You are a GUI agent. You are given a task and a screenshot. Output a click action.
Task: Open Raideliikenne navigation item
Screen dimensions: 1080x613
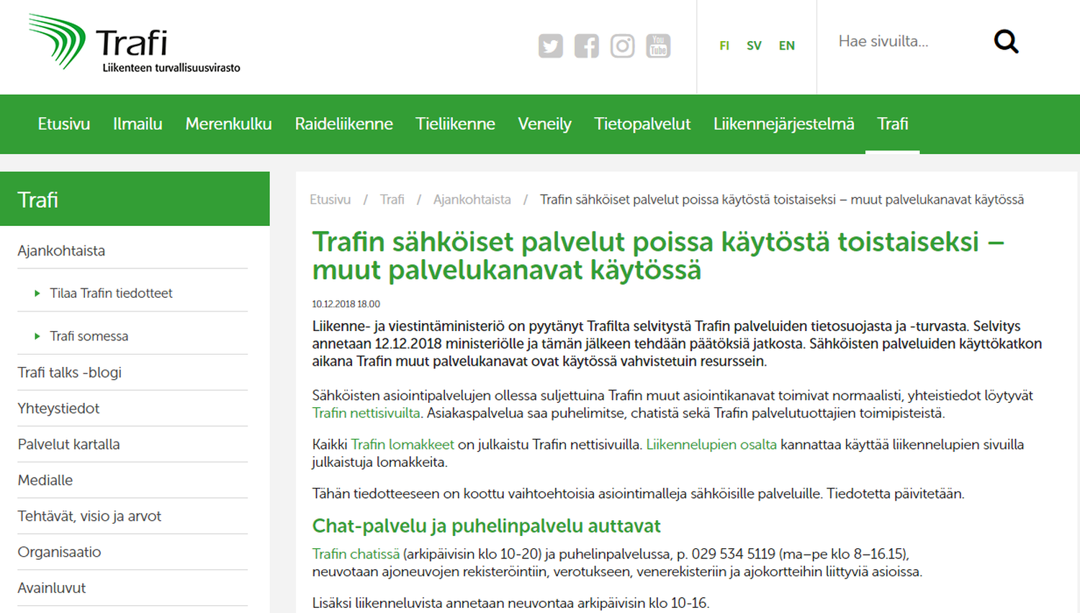pyautogui.click(x=343, y=124)
